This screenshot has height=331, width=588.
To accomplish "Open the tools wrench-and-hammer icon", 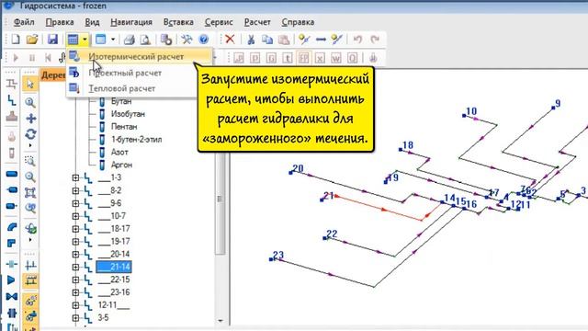I will click(x=187, y=39).
